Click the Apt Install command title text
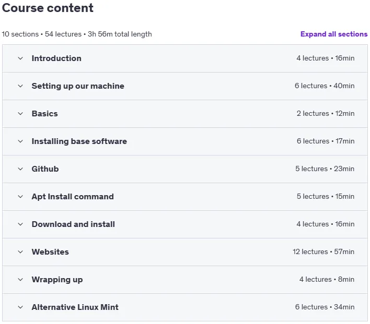 click(x=73, y=197)
